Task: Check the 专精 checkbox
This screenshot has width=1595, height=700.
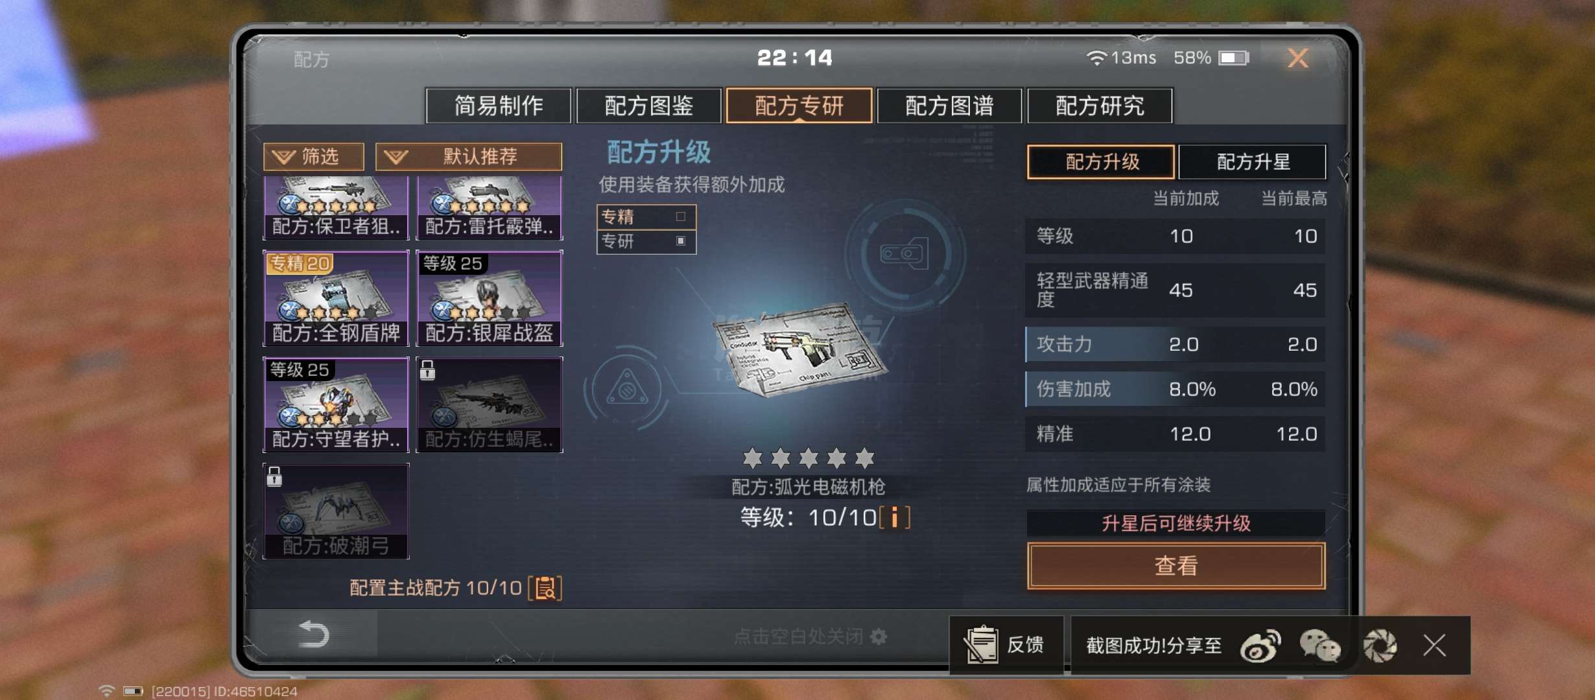Action: pyautogui.click(x=681, y=216)
